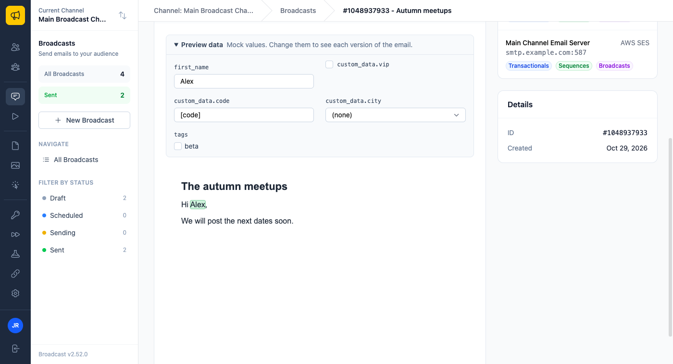Toggle the custom_data.vip checkbox
This screenshot has width=673, height=364.
[x=329, y=64]
